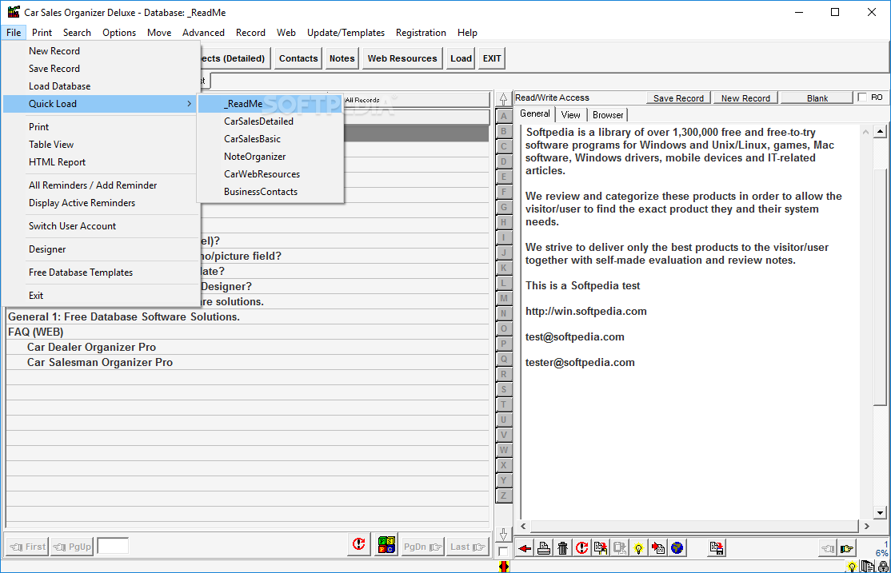Screen dimensions: 891x573
Task: Select NoteOrganizer in Quick Load submenu
Action: point(270,156)
